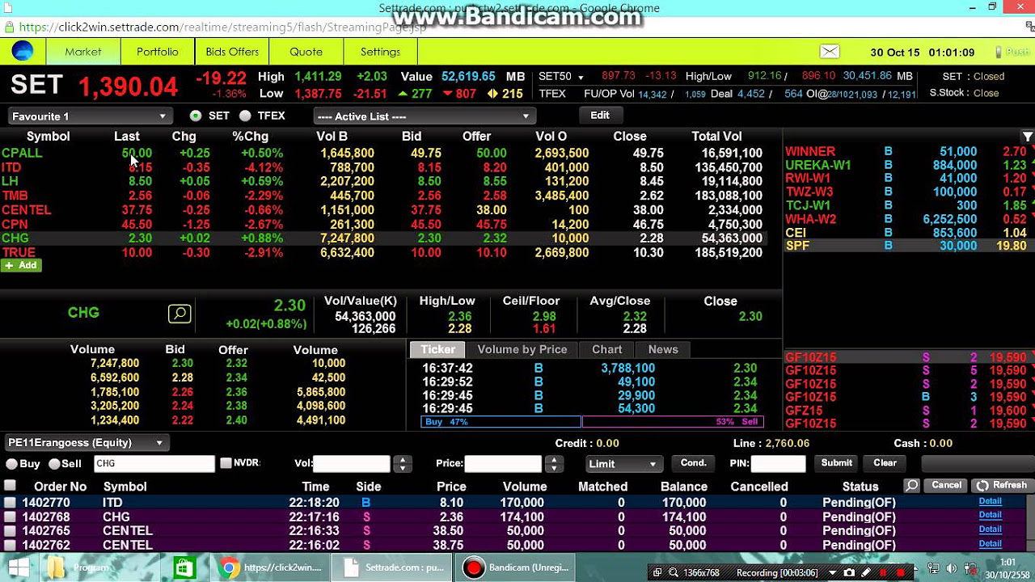Click the secure padlock in address bar
Screen dimensions: 1035x582
(x=9, y=27)
